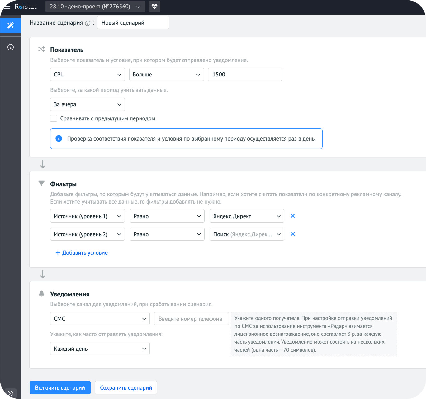Focus the Введите номер телефона field
The image size is (426, 399).
191,319
